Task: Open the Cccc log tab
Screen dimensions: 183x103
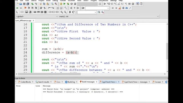Action: 58,82
